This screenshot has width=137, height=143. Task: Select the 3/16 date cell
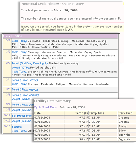[x=7, y=129]
